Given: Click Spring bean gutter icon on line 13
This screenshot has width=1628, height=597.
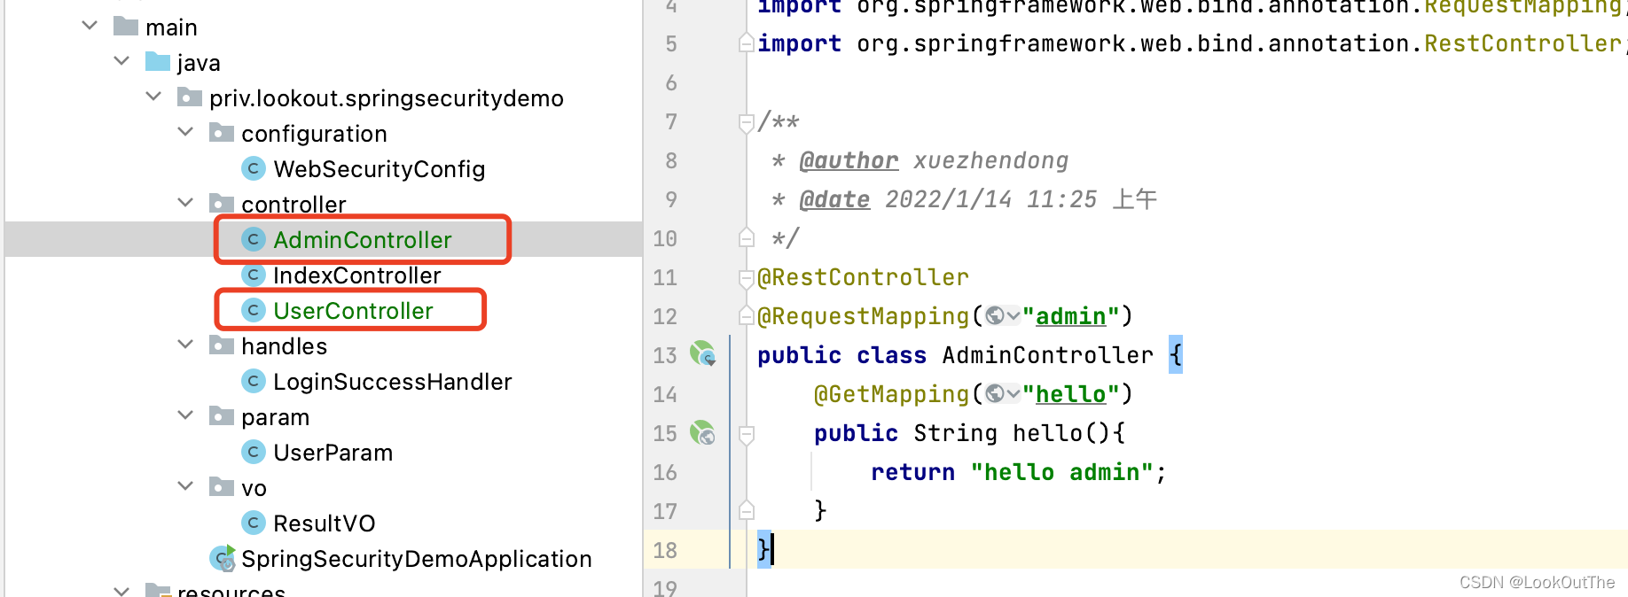Looking at the screenshot, I should tap(703, 353).
